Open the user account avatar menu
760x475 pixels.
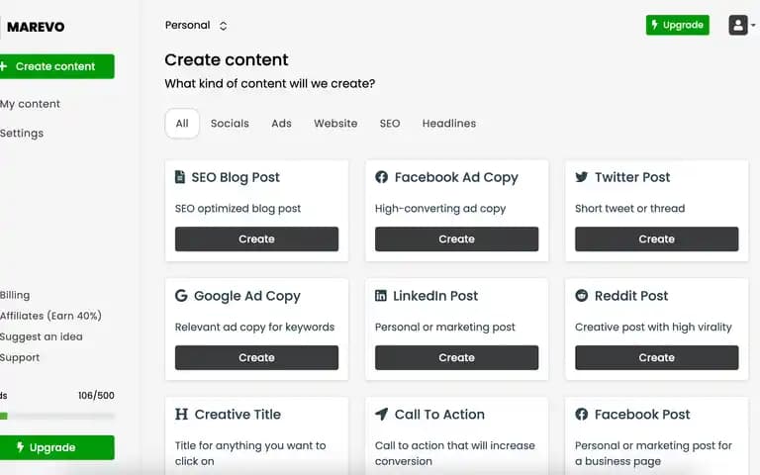tap(738, 25)
